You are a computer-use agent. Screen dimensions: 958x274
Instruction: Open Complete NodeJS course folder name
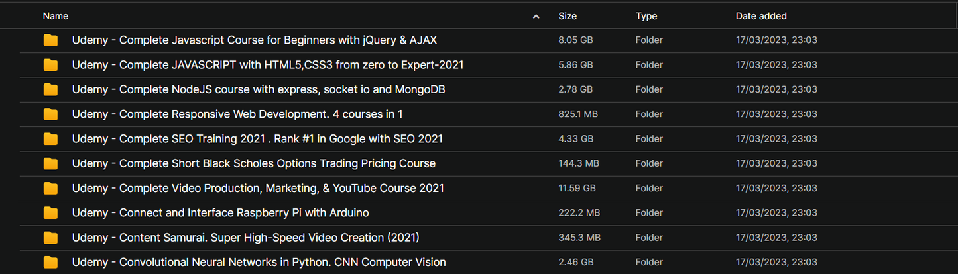point(258,89)
